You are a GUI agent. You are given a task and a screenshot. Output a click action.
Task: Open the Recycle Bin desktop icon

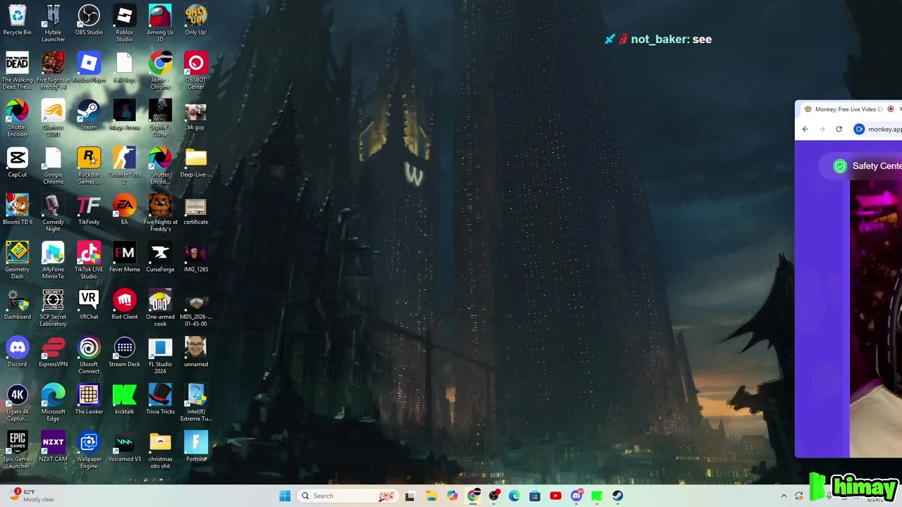coord(18,20)
